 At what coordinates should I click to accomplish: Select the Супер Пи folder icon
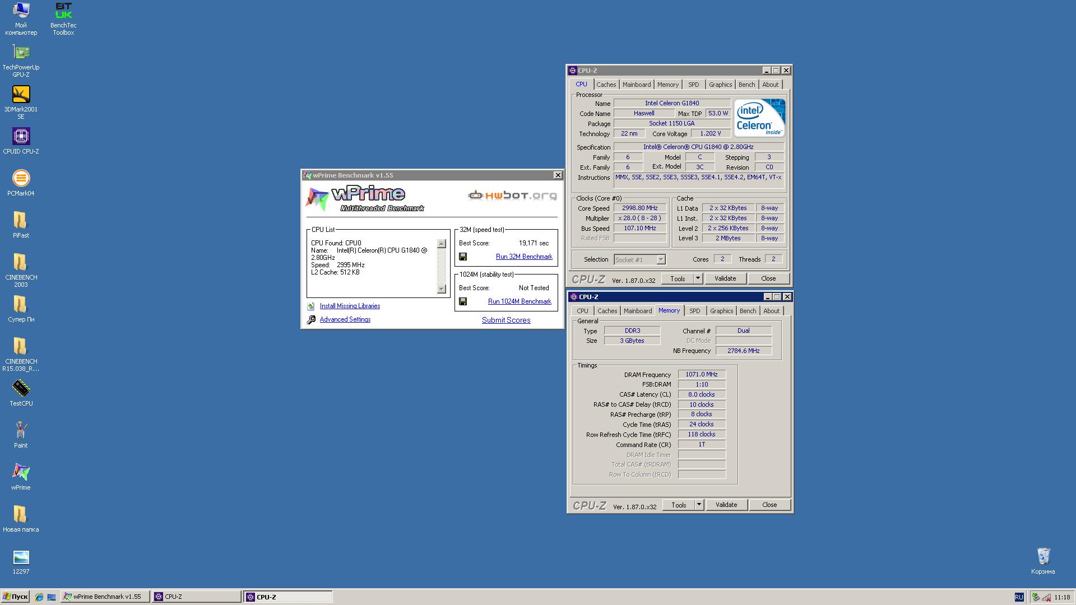click(21, 309)
